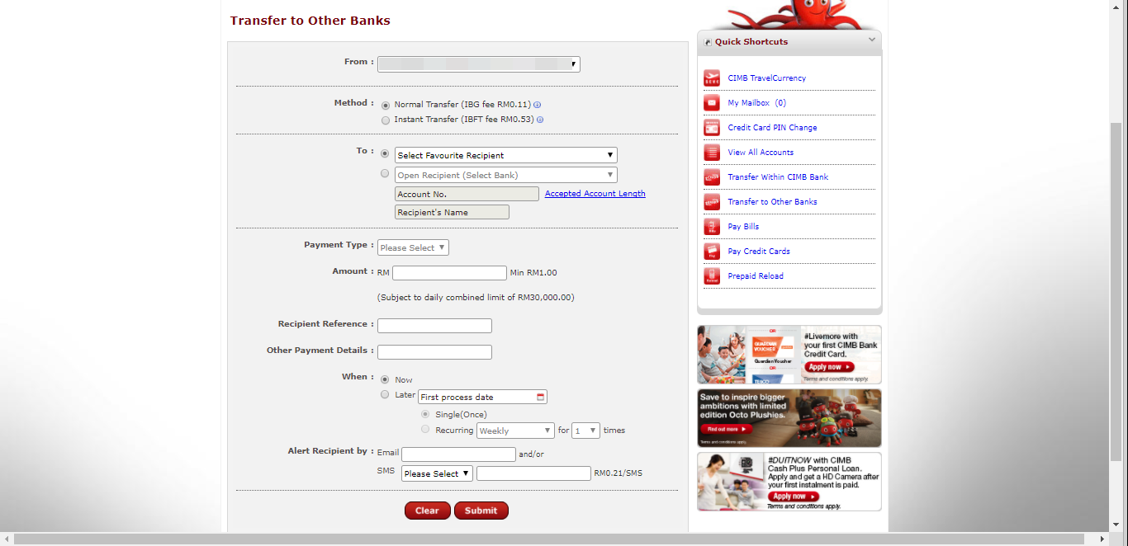Click the My Mailbox envelope icon
Image resolution: width=1128 pixels, height=546 pixels.
[x=712, y=103]
